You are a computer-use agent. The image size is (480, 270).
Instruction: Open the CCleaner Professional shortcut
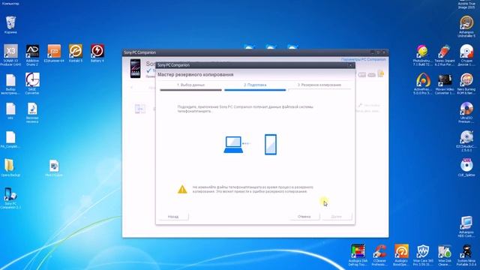[379, 255]
